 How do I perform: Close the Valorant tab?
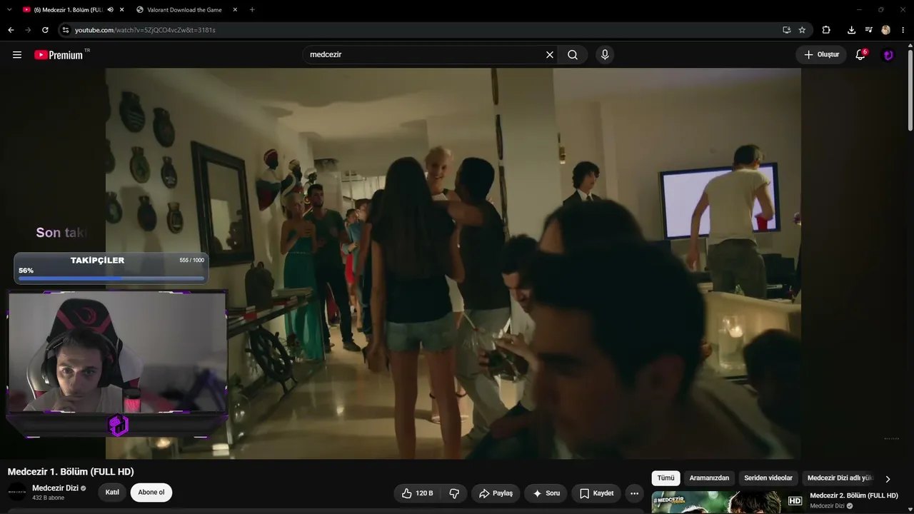tap(235, 10)
